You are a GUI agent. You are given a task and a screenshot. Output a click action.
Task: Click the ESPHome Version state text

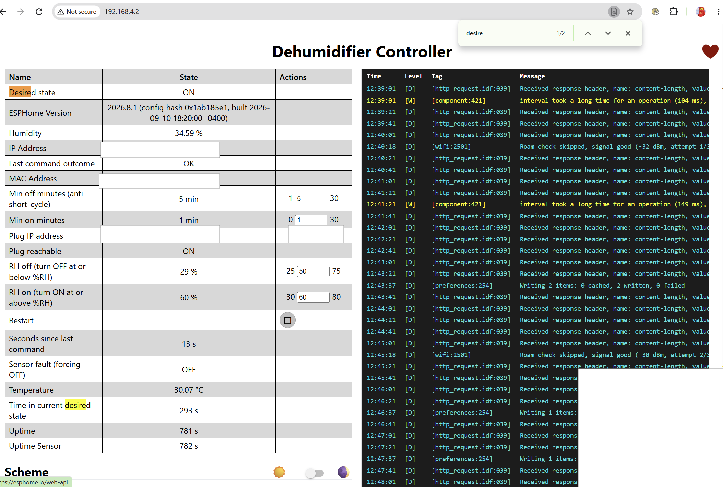click(x=189, y=113)
